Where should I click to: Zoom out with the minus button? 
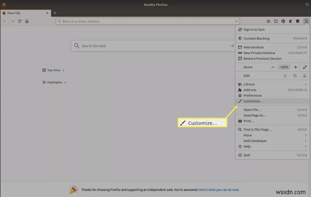coord(273,67)
